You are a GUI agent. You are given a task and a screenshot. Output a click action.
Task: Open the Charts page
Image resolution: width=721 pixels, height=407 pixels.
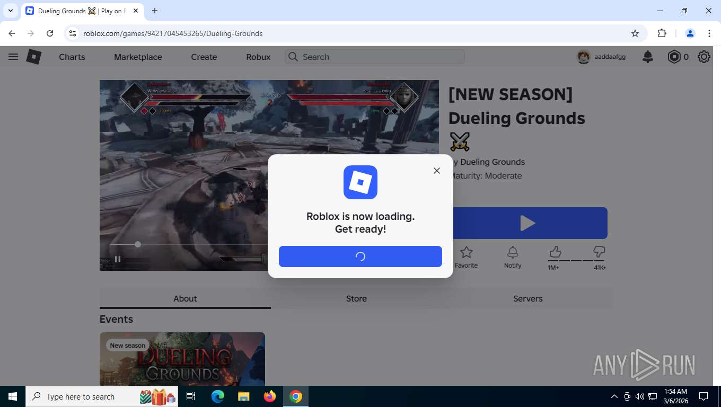coord(72,57)
